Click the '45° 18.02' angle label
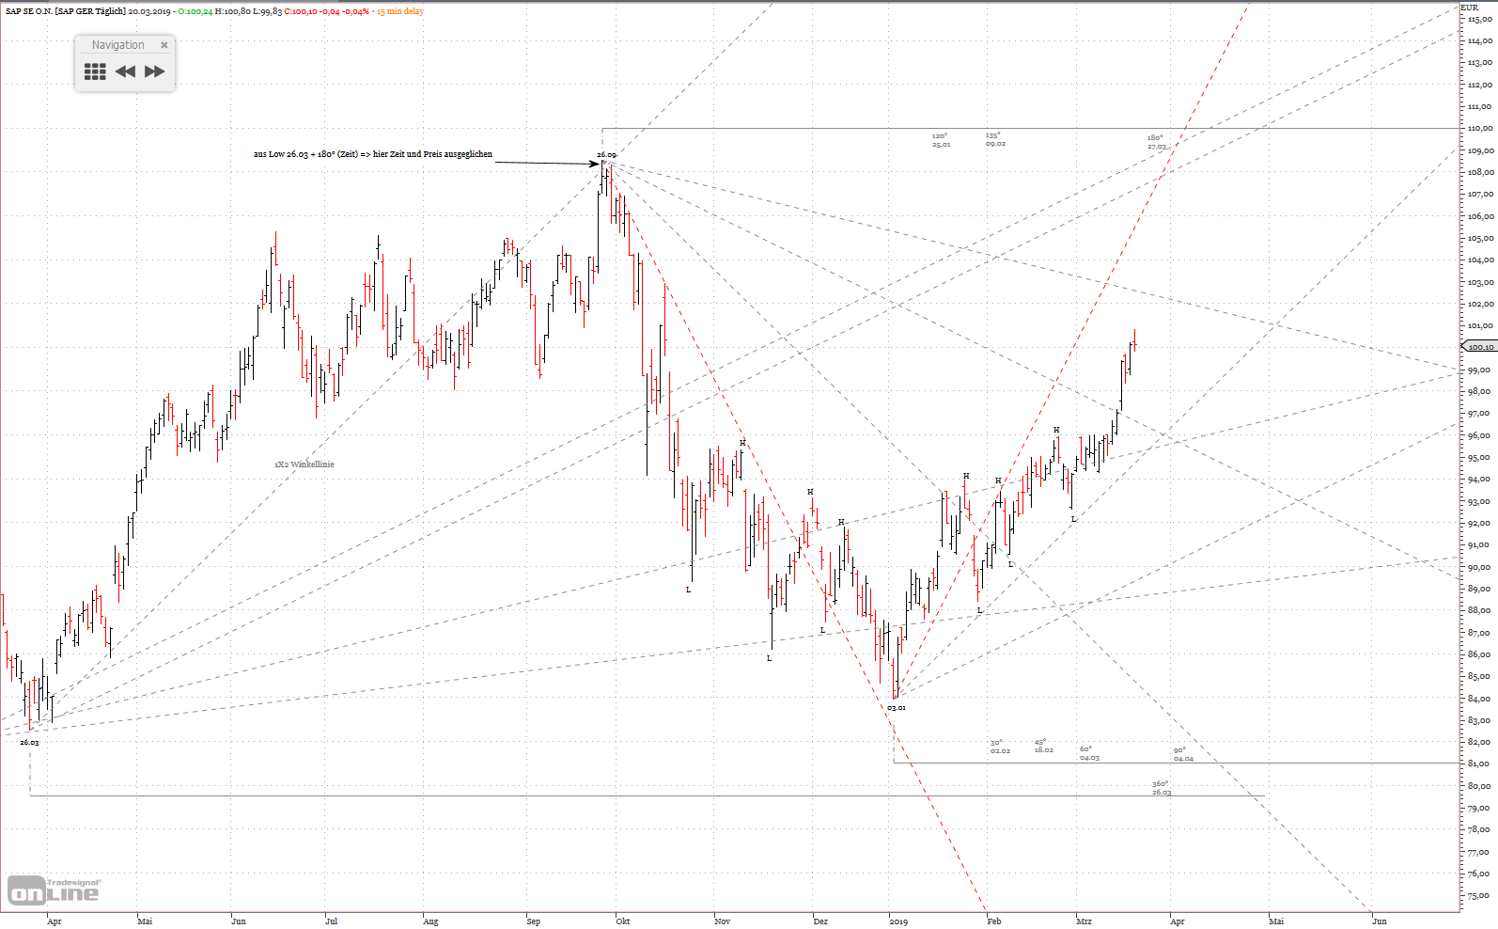The height and width of the screenshot is (929, 1498). click(1044, 746)
